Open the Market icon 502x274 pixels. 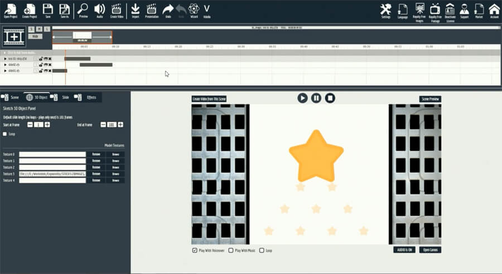click(479, 11)
